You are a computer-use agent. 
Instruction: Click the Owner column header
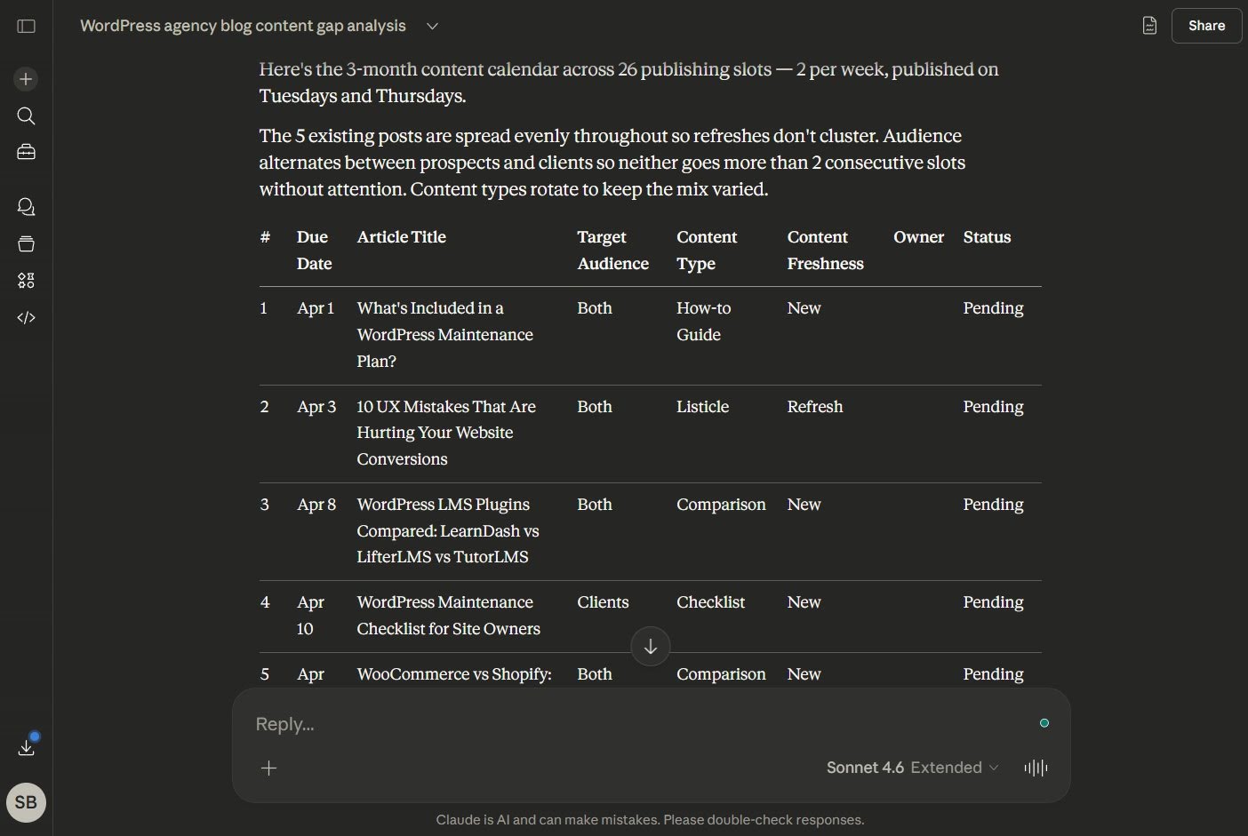(x=918, y=237)
